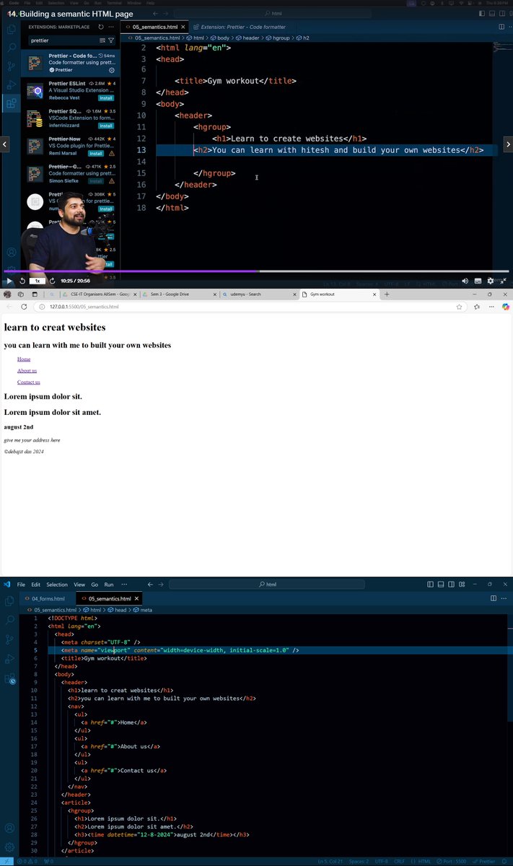Open the browser profile icon

click(x=7, y=294)
